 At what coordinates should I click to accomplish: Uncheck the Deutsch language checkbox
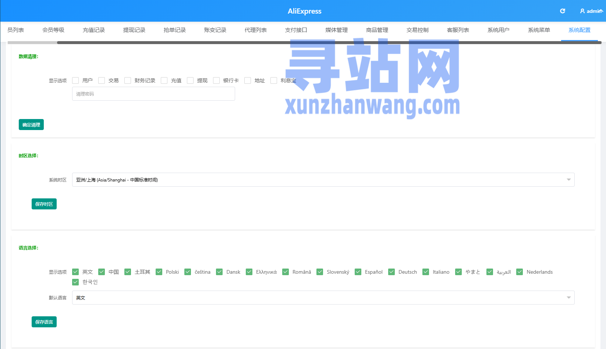coord(391,272)
